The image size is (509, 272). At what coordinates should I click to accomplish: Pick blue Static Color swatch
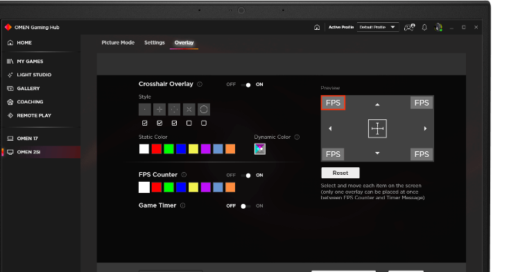click(181, 148)
